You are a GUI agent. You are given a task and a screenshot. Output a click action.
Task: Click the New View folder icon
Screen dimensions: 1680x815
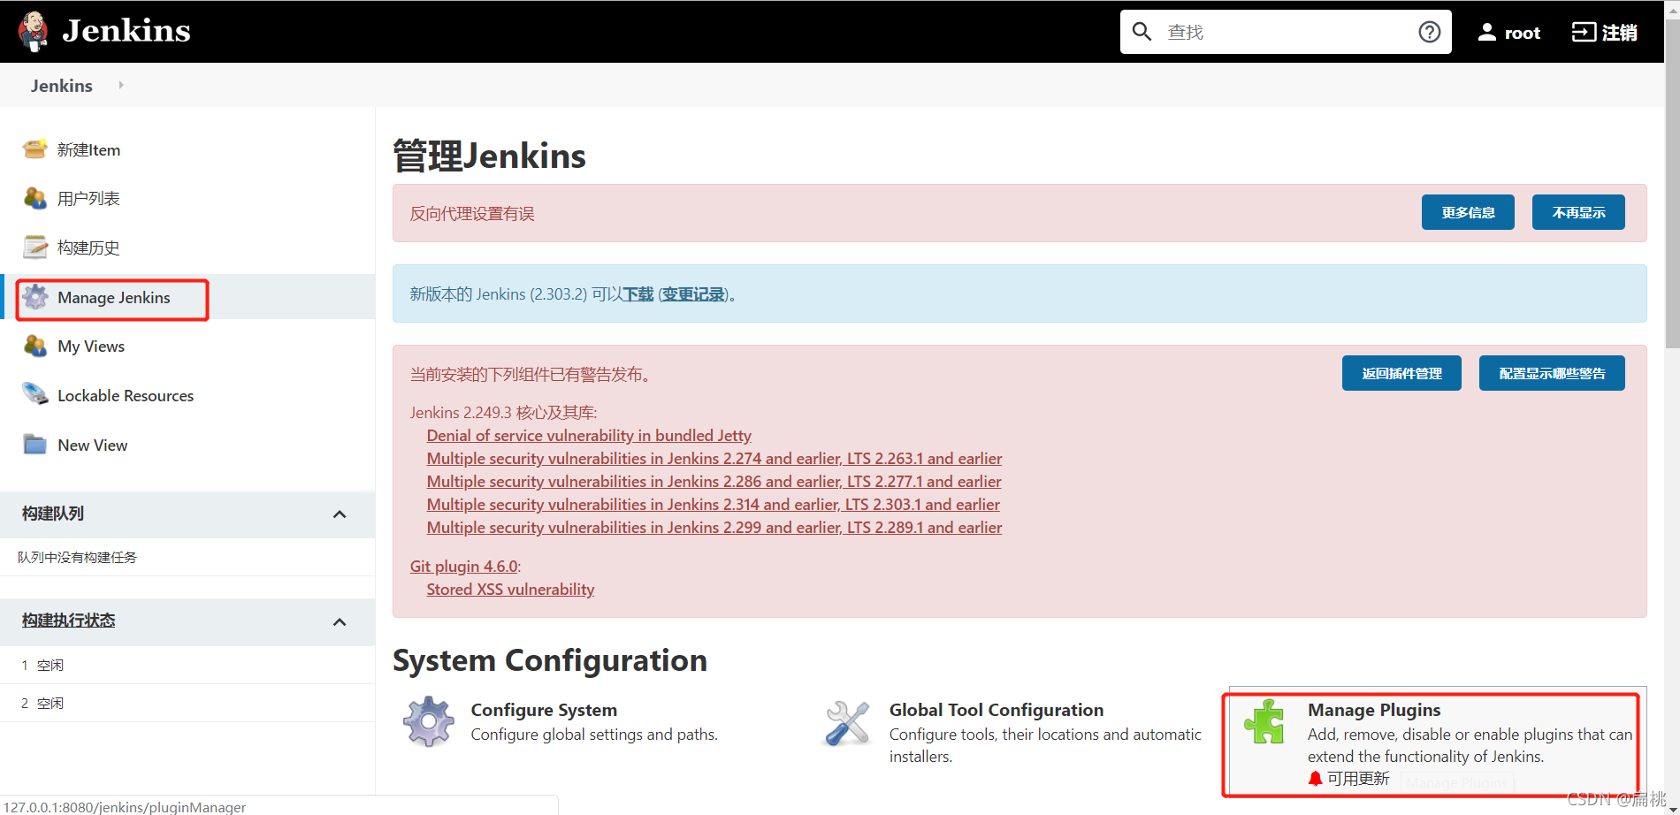[35, 444]
